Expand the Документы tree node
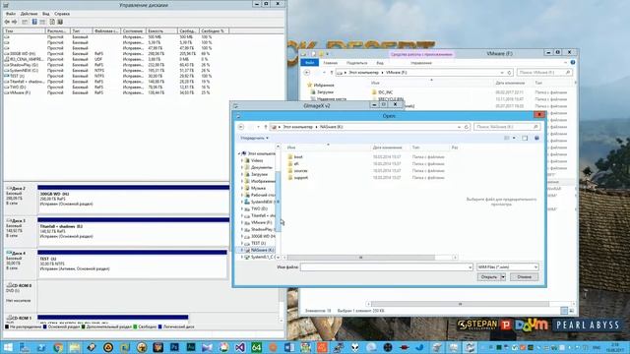 point(242,167)
